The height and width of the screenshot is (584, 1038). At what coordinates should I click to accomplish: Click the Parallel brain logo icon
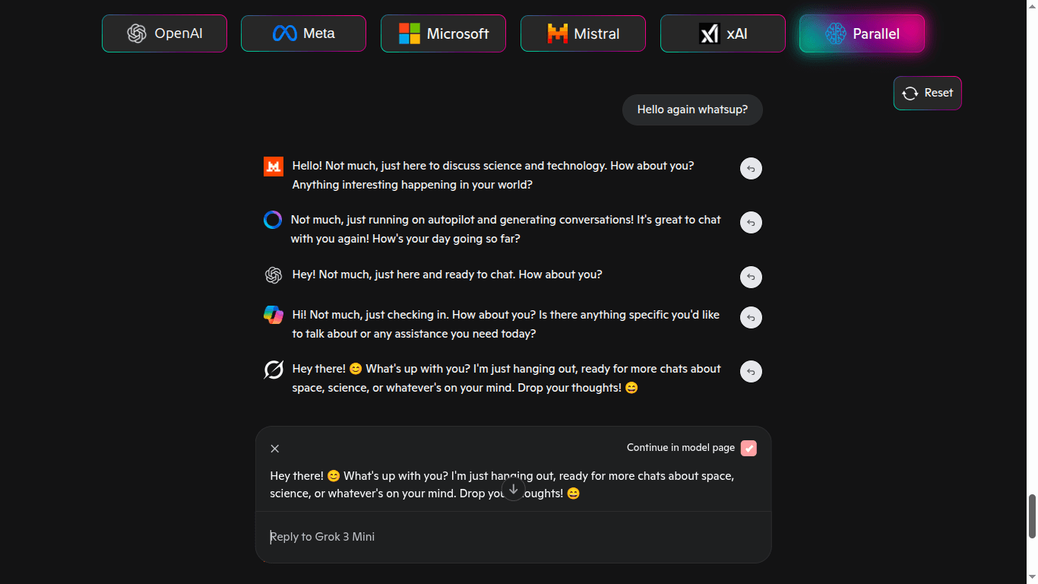[x=834, y=33]
